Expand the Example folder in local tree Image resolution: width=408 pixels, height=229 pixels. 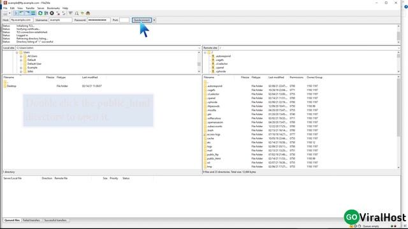click(x=21, y=68)
